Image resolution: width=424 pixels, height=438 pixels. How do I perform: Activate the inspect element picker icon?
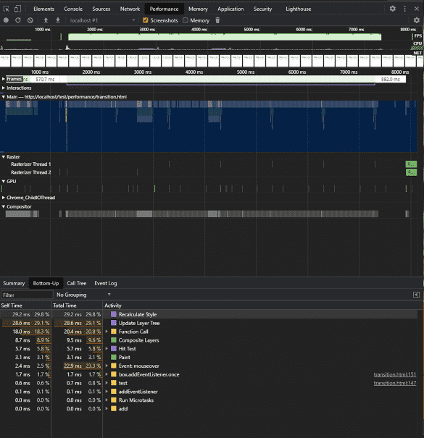[6, 9]
